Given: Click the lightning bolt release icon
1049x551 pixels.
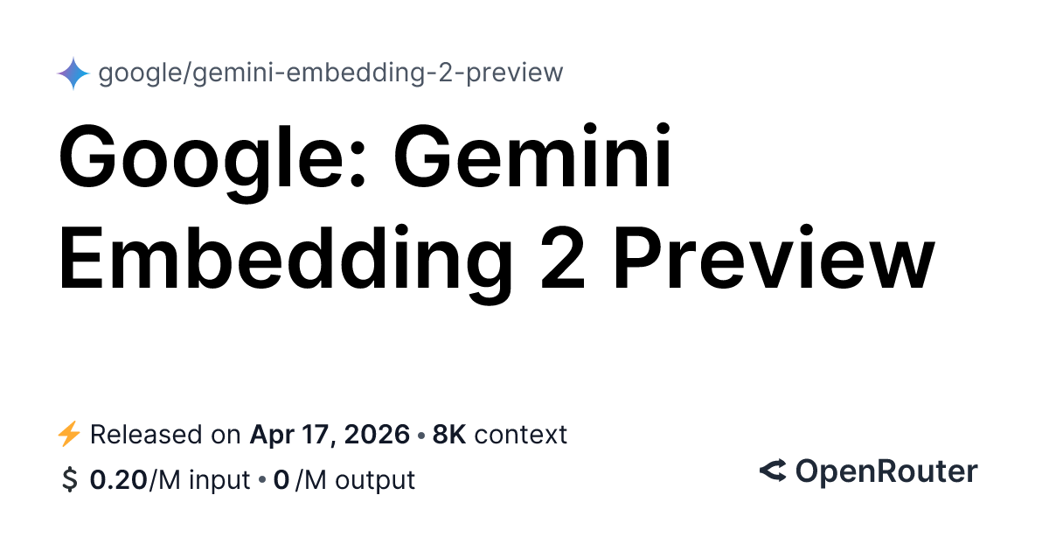Looking at the screenshot, I should [x=68, y=435].
